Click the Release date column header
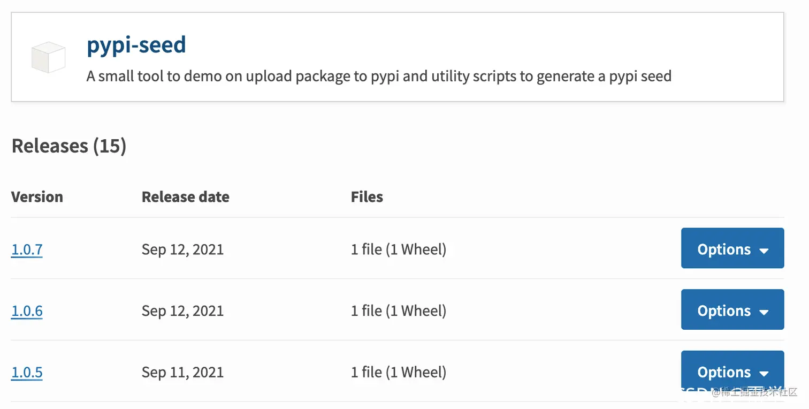The height and width of the screenshot is (409, 809). click(185, 197)
